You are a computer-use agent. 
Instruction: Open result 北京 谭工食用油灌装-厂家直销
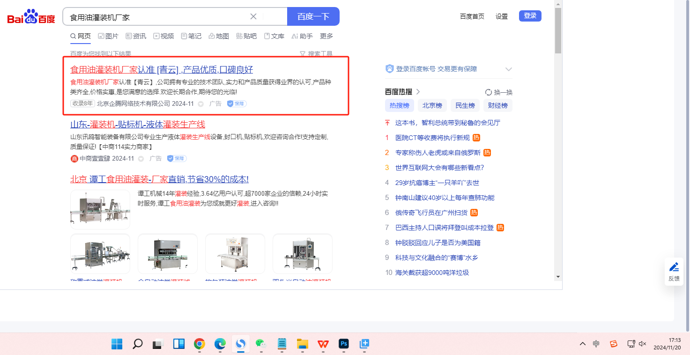(x=159, y=179)
